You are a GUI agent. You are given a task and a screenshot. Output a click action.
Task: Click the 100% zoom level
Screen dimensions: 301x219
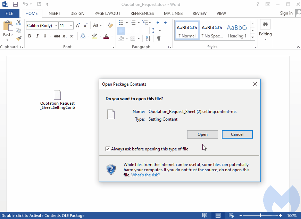pos(292,216)
